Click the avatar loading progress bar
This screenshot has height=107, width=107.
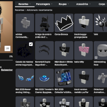tap(6, 60)
